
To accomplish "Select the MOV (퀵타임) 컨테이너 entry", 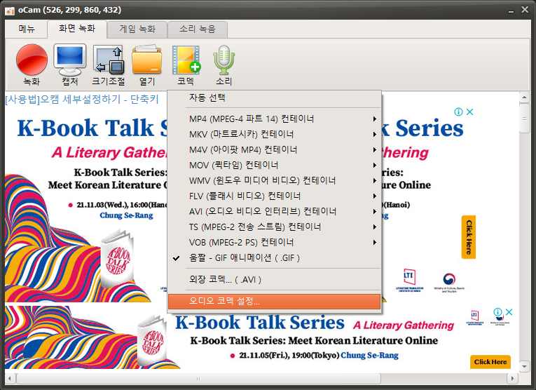I will pos(274,165).
